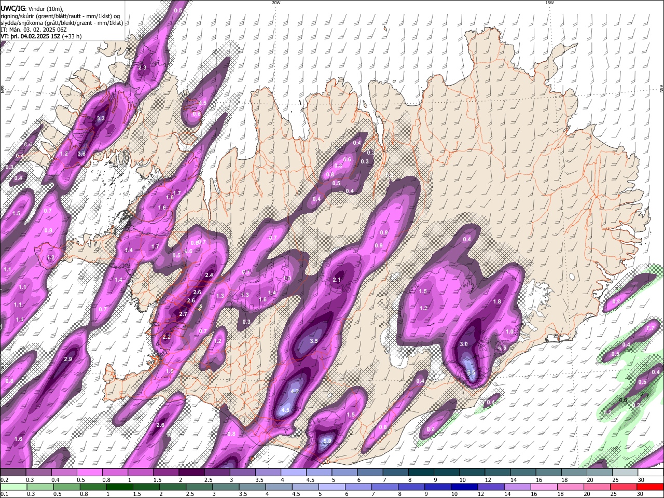
Task: Click the 20W longitude label
Action: point(276,3)
